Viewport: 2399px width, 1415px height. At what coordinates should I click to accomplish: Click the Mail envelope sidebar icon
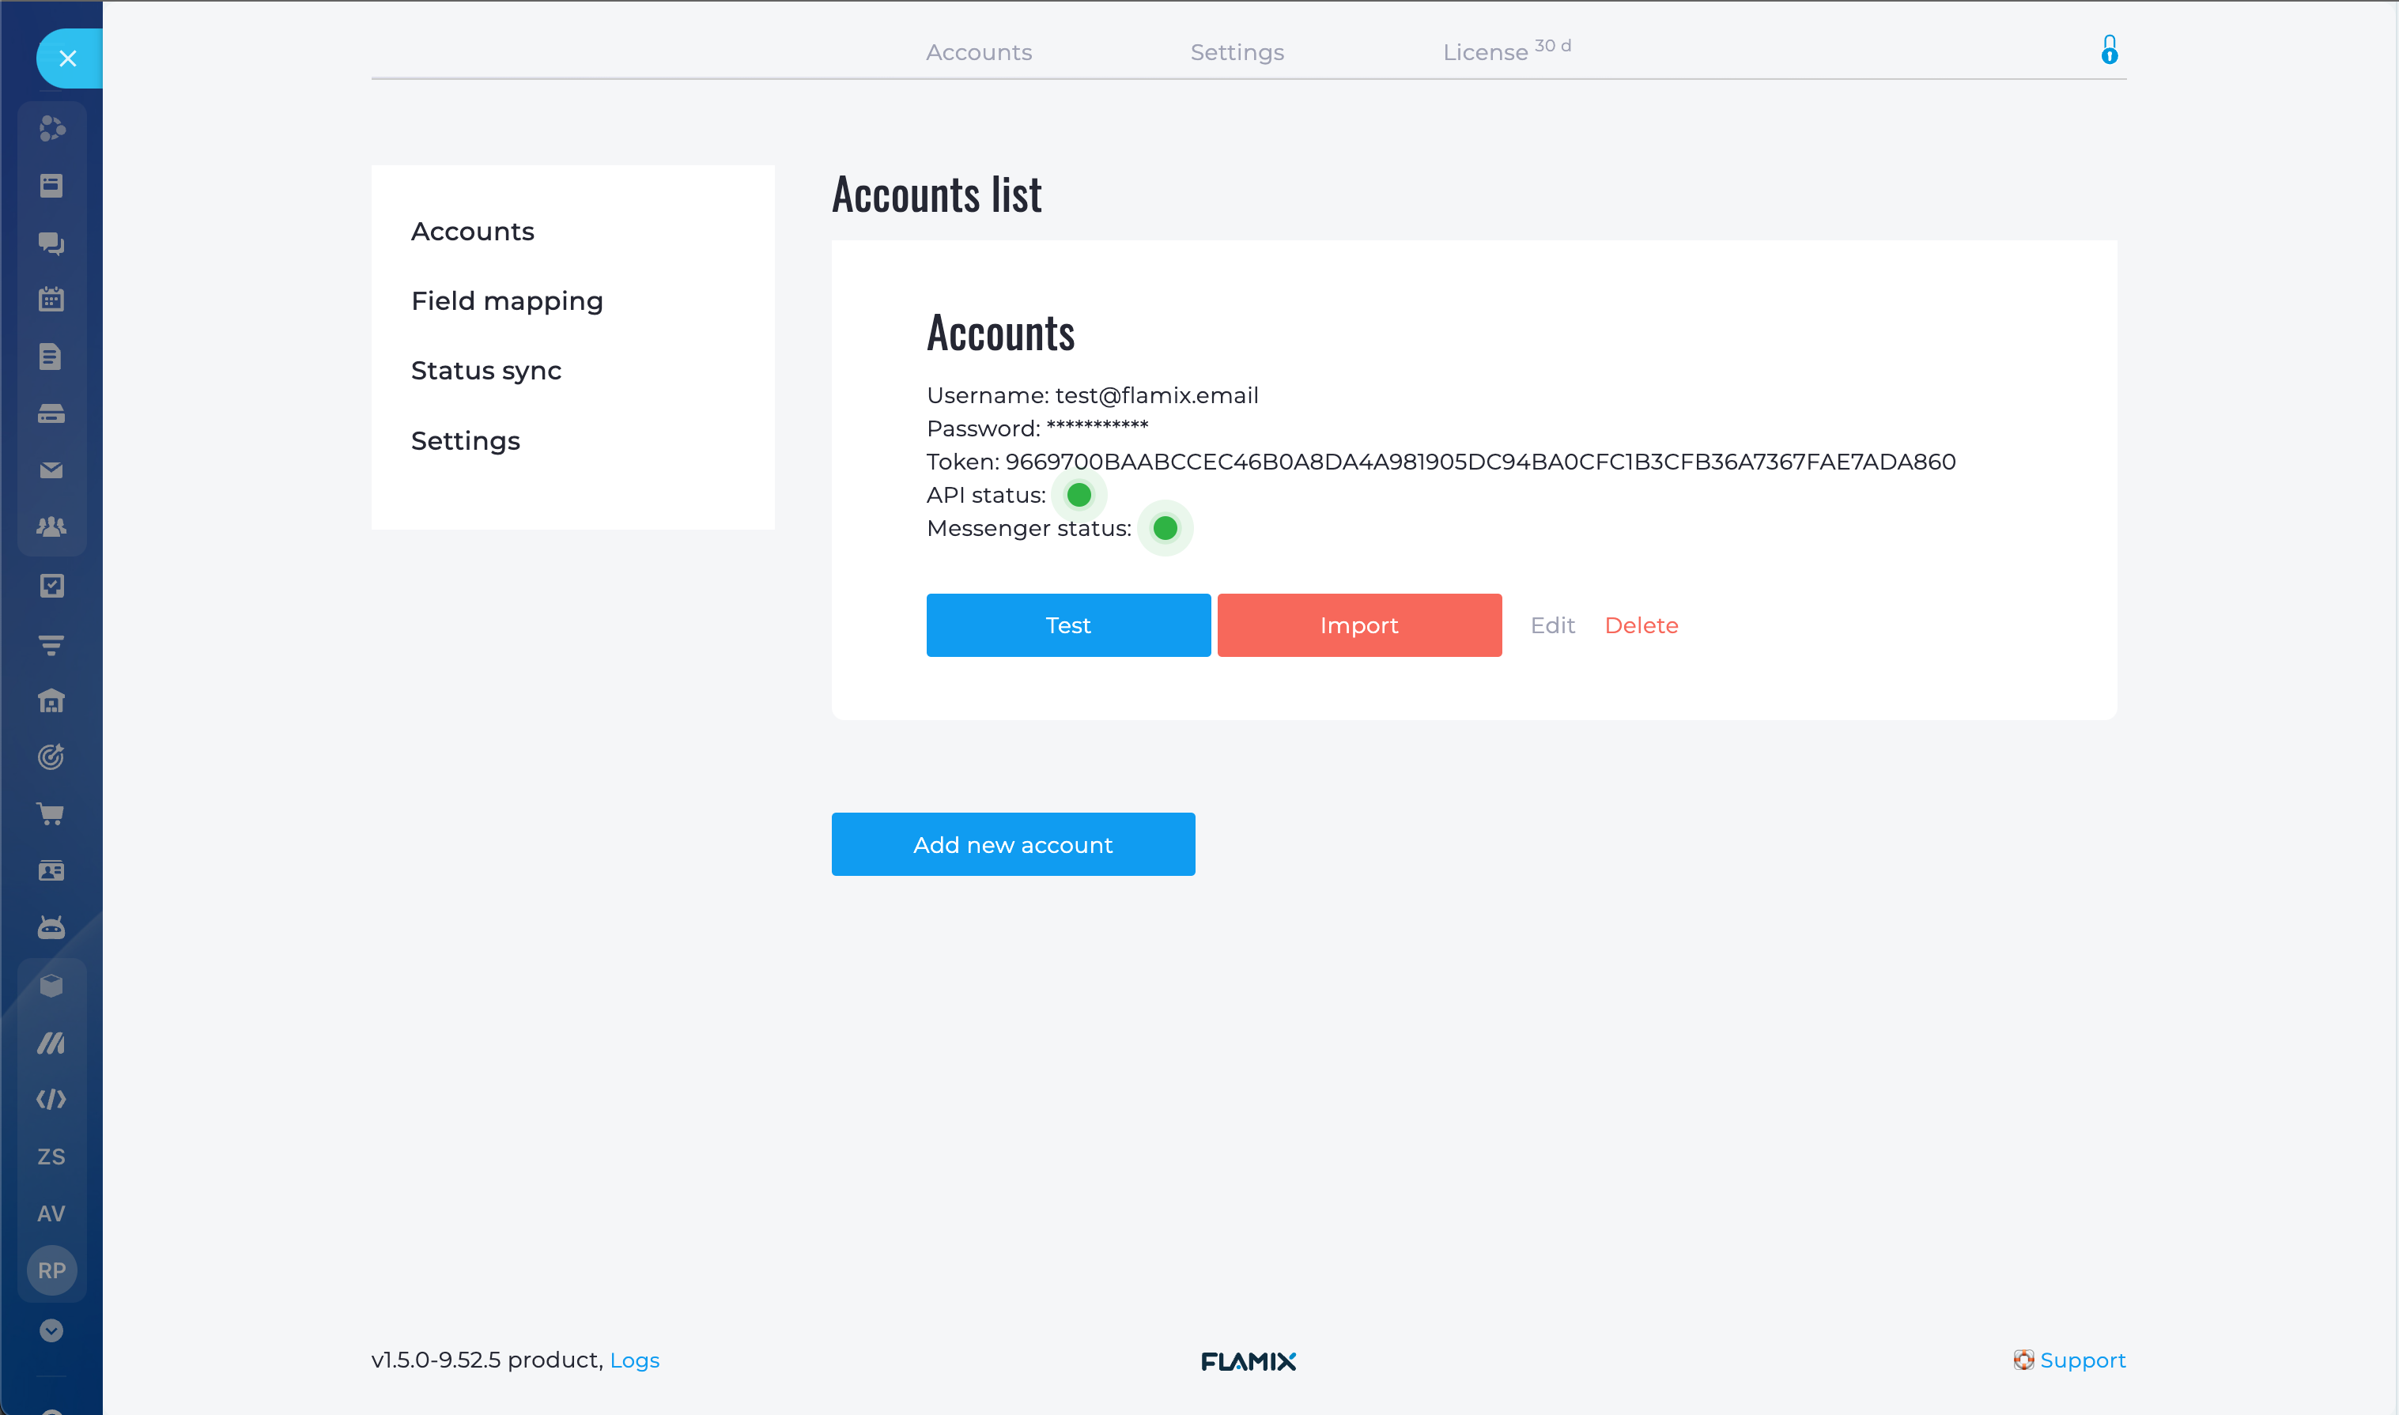pos(51,470)
